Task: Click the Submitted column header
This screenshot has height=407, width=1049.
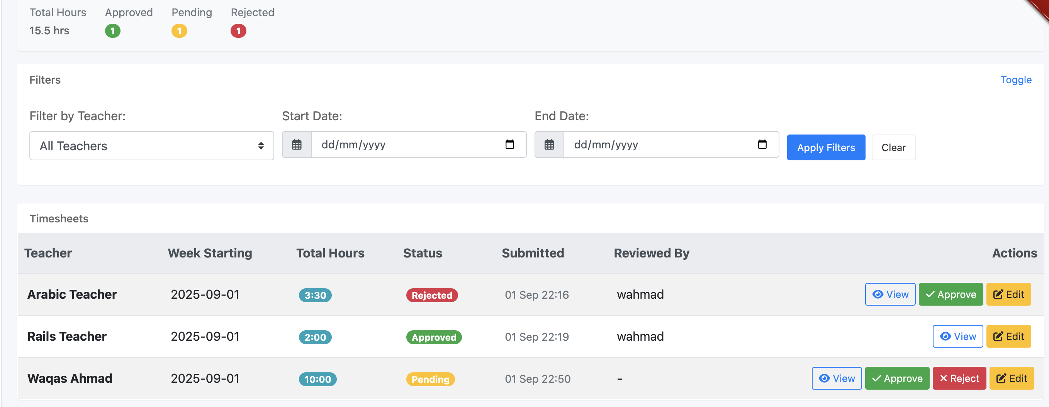Action: [533, 253]
